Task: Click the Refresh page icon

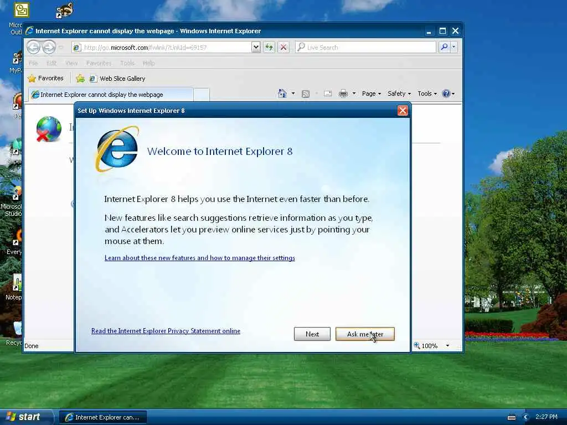Action: (269, 48)
